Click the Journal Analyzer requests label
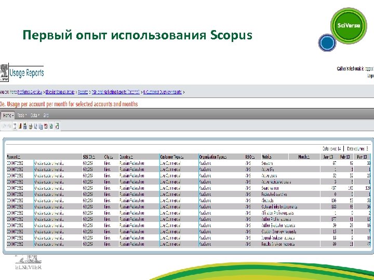The width and height of the screenshot is (374, 280). click(x=278, y=237)
